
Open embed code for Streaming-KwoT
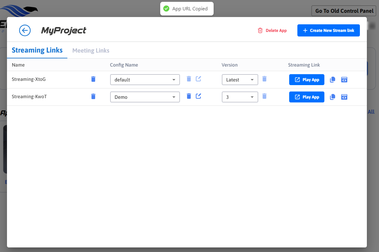tap(344, 97)
